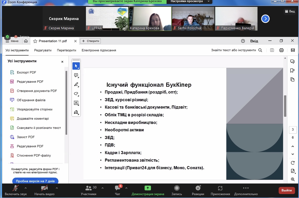Open the Участники participants panel
Viewport: 299px width, 198px height.
pyautogui.click(x=89, y=190)
